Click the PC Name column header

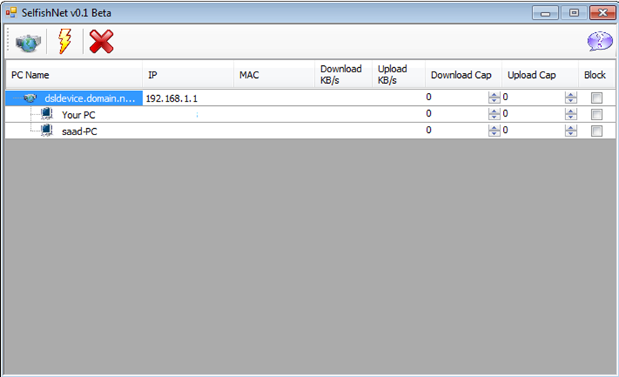(x=72, y=74)
